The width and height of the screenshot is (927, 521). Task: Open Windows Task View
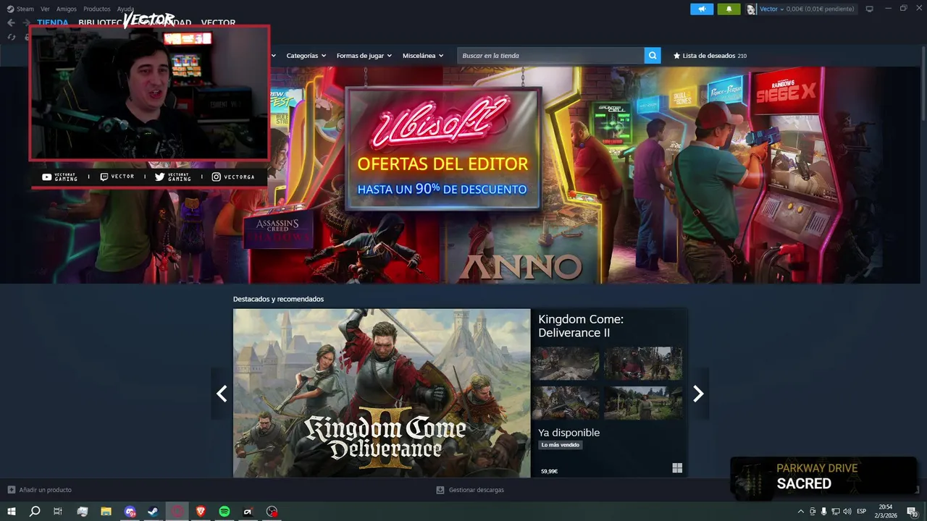(x=58, y=512)
